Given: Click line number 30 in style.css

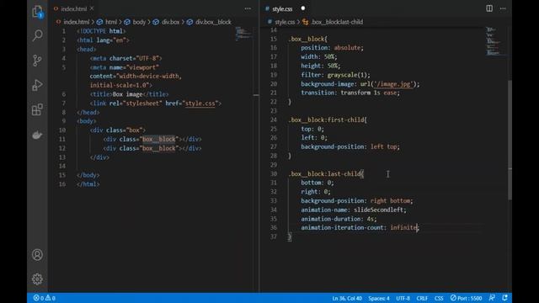Looking at the screenshot, I should (x=273, y=174).
